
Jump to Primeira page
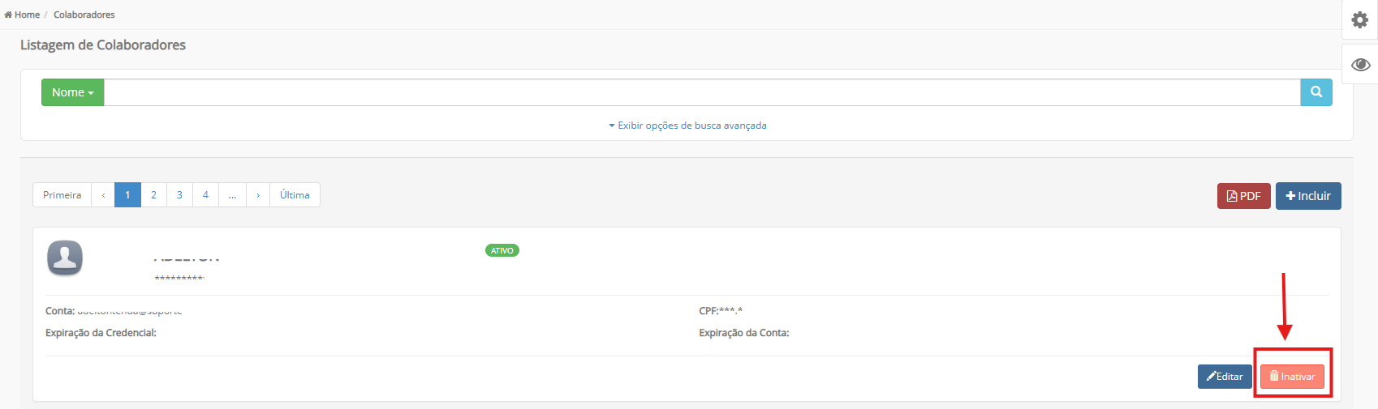62,195
